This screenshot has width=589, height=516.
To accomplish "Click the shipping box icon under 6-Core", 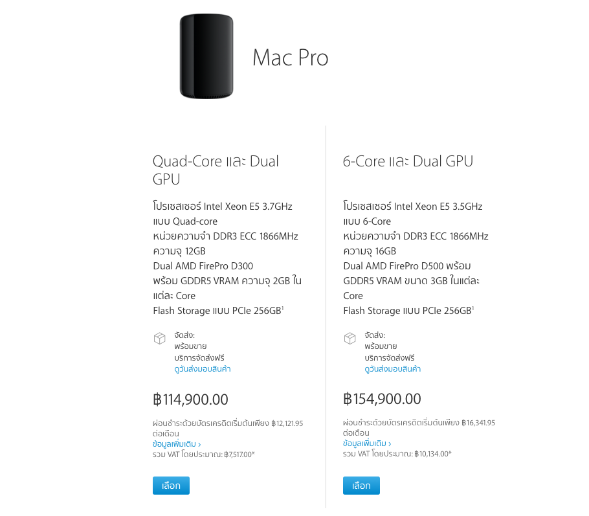I will coord(350,339).
